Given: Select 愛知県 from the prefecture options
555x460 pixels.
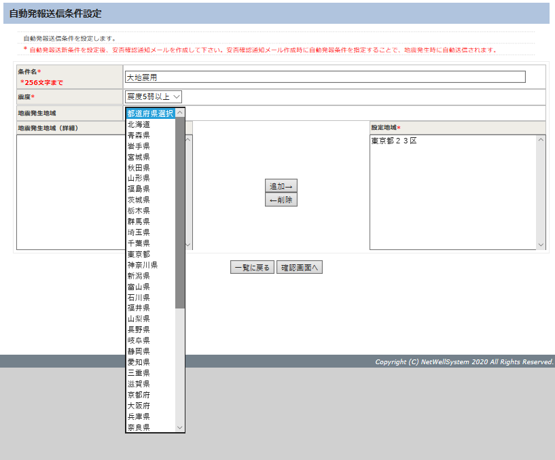Looking at the screenshot, I should pos(139,362).
